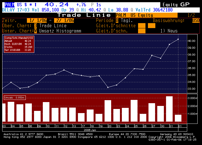The width and height of the screenshot is (202, 145).
Task: Click the Tägl. period description
Action: [127, 20]
